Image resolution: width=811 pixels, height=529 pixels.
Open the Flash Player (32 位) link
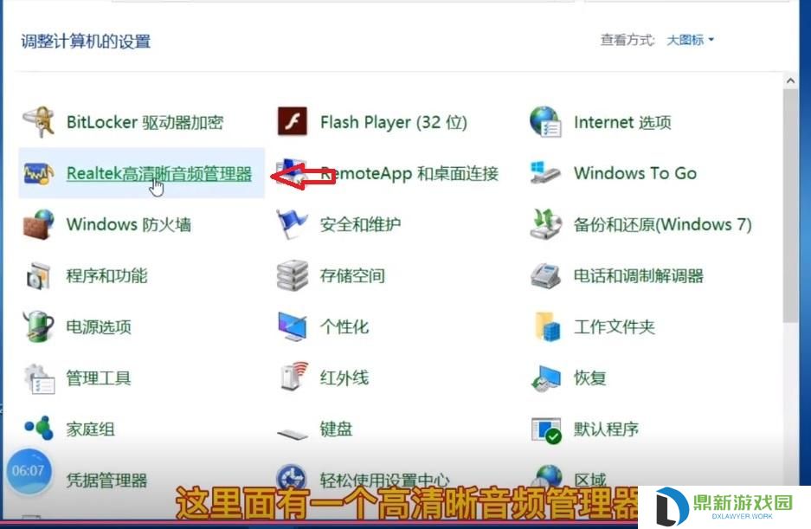click(x=394, y=122)
